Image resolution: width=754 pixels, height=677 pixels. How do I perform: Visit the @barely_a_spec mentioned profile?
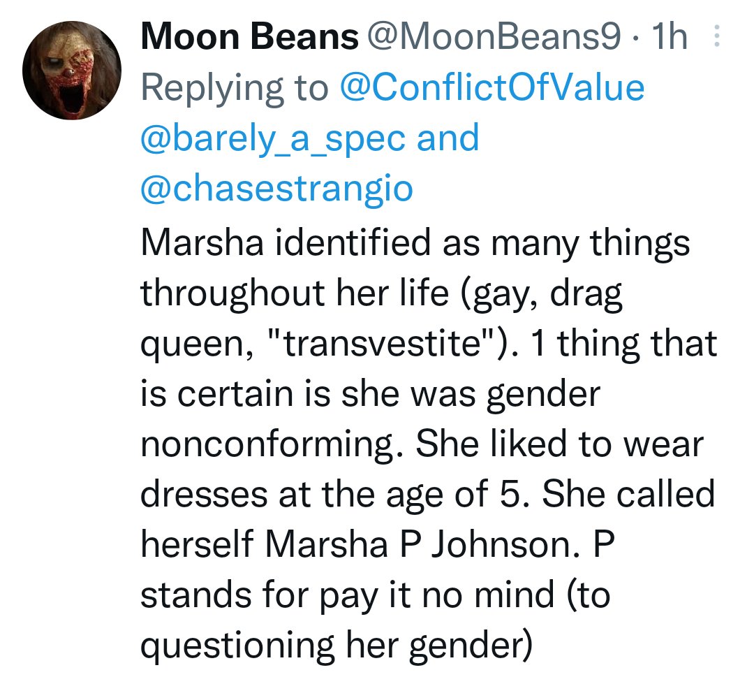point(273,138)
